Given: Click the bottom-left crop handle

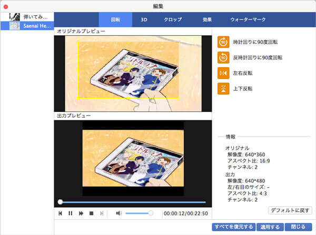Looking at the screenshot, I should pyautogui.click(x=78, y=98).
